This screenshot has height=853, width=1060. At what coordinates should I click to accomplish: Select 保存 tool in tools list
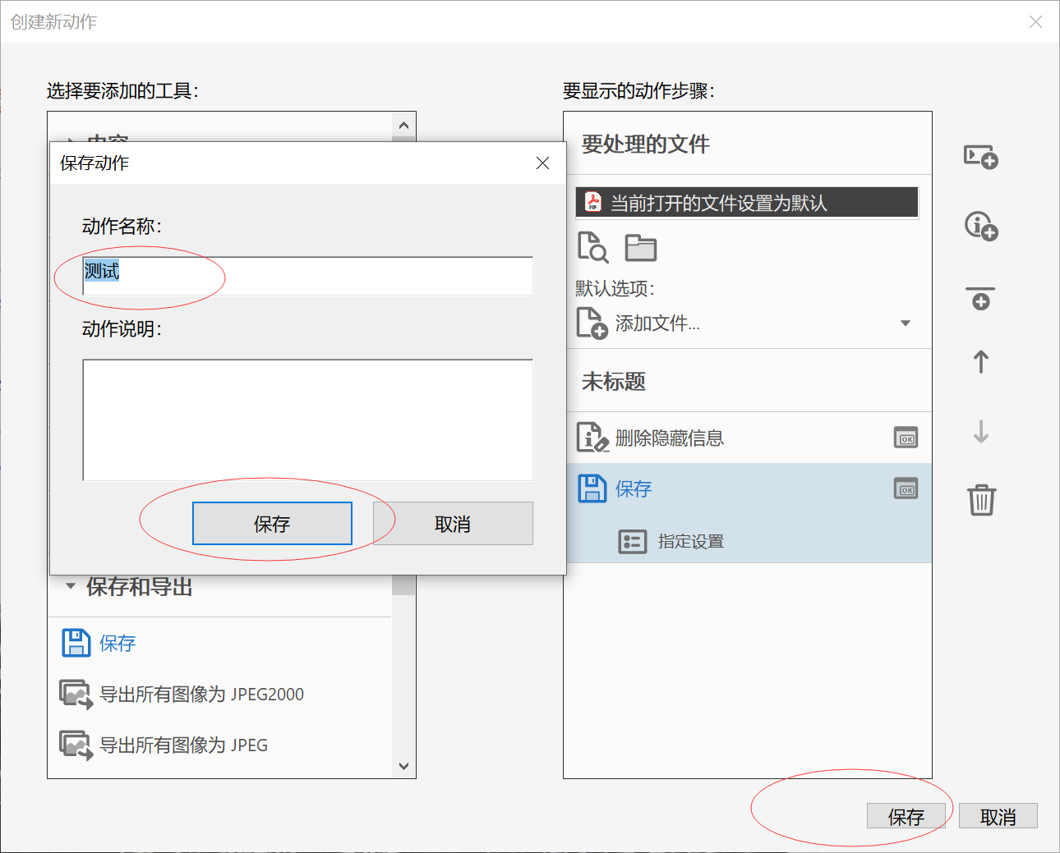click(118, 643)
